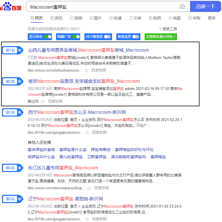Open result 南京Macrocosm盐推荐
This screenshot has height=222, width=222.
click(84, 81)
